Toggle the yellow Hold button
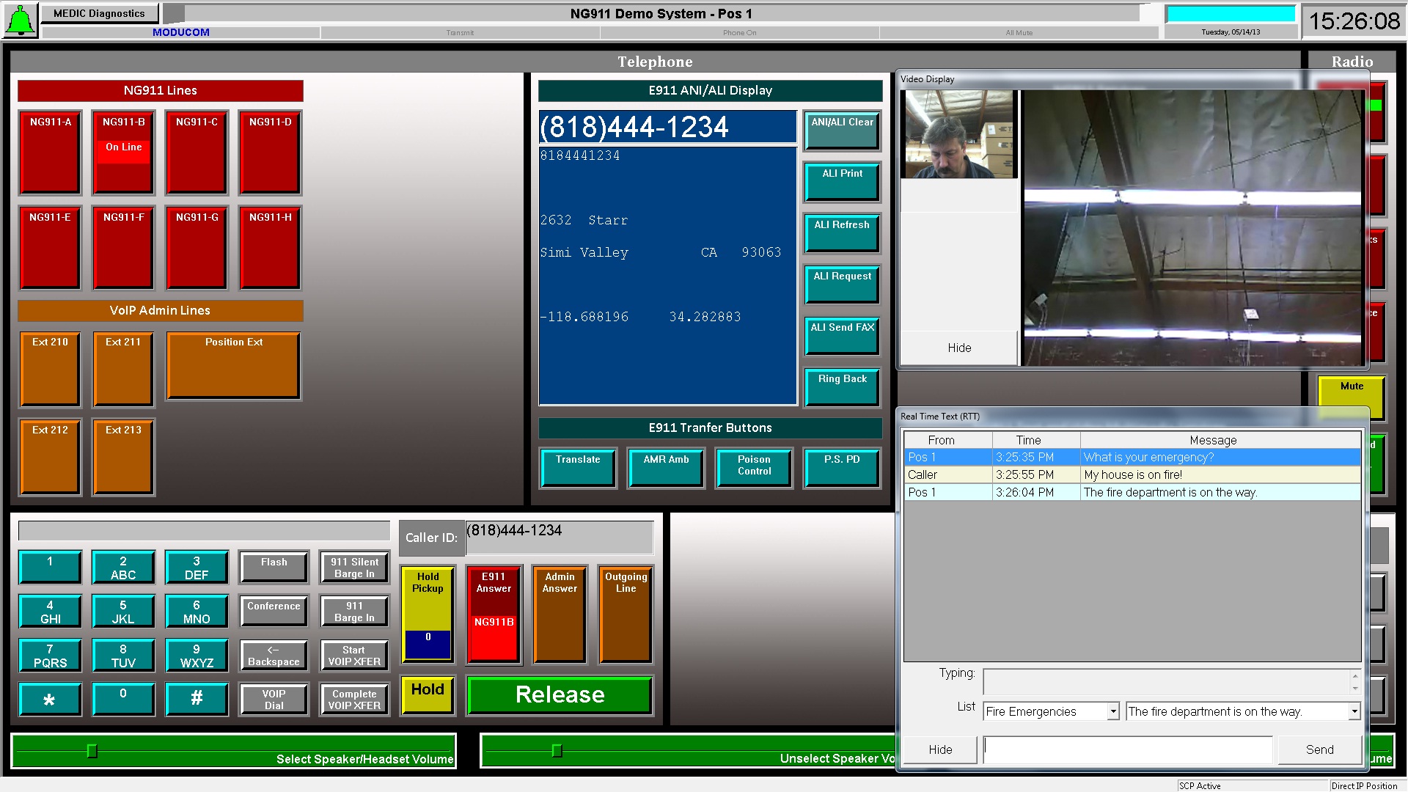 (x=428, y=694)
